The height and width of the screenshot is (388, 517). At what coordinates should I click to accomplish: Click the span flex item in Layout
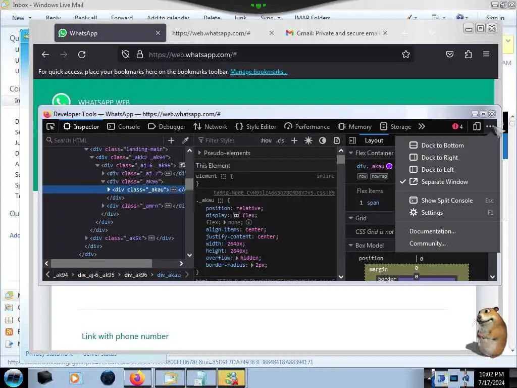pyautogui.click(x=373, y=203)
